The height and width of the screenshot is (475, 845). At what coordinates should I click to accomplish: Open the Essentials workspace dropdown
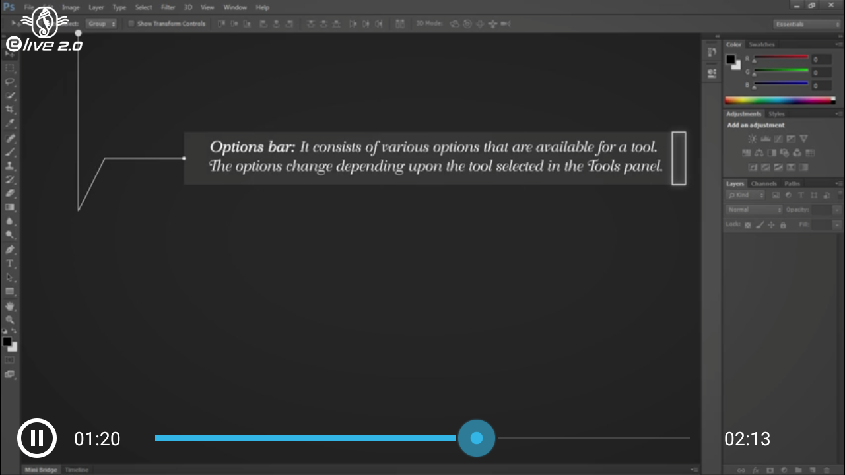pos(807,24)
